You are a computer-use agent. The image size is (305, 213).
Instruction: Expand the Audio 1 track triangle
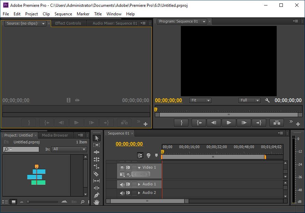[139, 184]
